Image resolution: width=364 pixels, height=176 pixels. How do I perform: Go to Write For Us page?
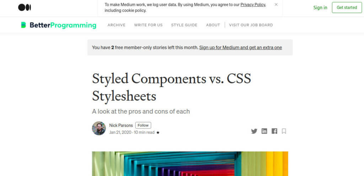pos(148,25)
